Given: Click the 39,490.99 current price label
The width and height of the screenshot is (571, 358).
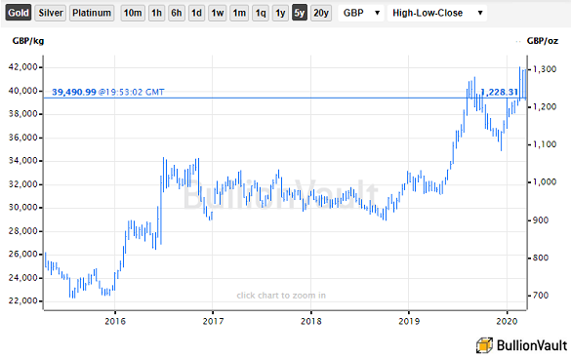Looking at the screenshot, I should point(74,92).
